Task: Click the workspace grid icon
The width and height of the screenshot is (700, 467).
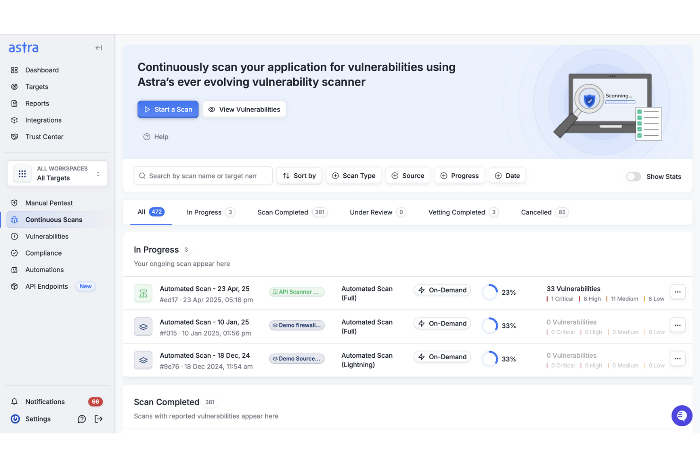Action: (x=22, y=174)
